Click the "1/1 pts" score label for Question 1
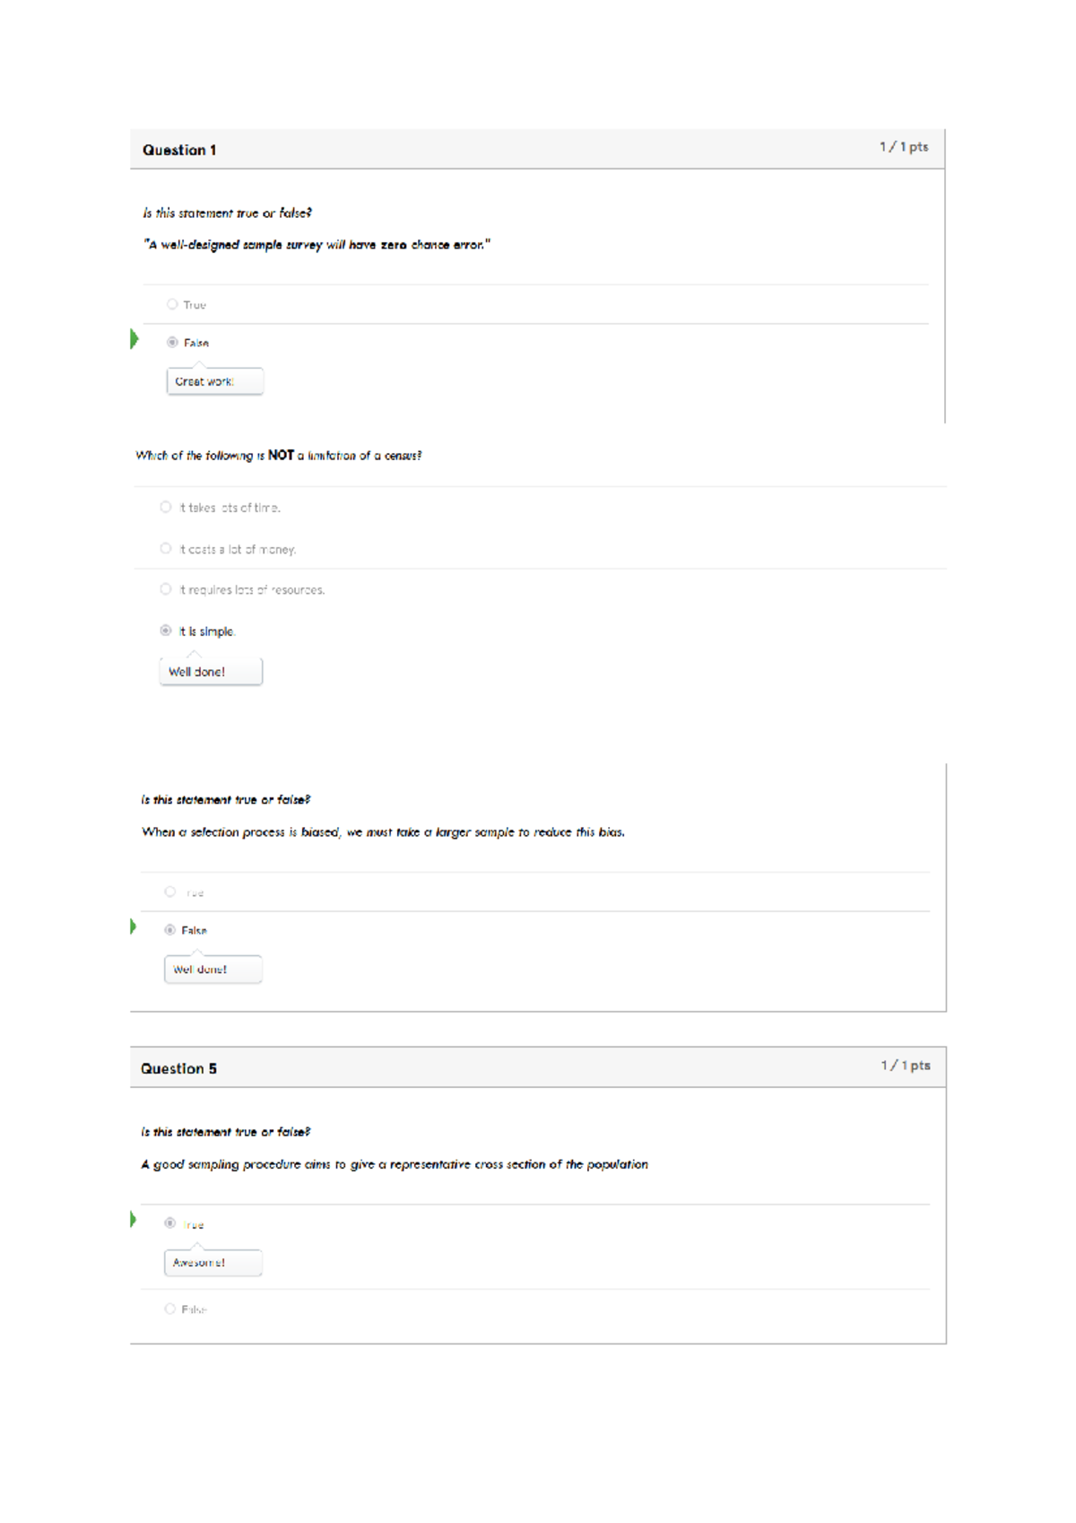The height and width of the screenshot is (1523, 1076). point(905,145)
